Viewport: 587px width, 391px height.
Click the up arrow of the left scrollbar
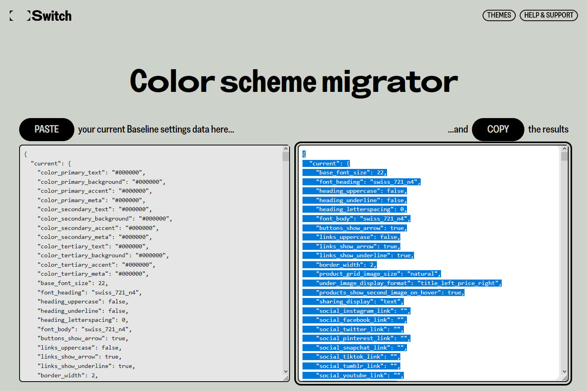286,148
